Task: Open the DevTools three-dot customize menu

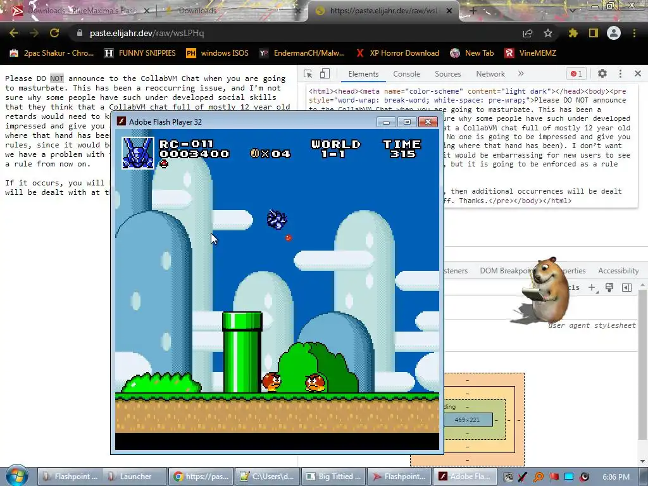Action: [620, 73]
